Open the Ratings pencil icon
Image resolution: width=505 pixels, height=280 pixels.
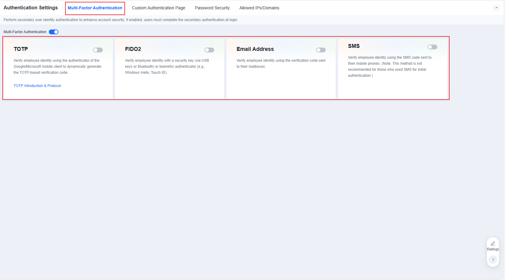tap(493, 243)
